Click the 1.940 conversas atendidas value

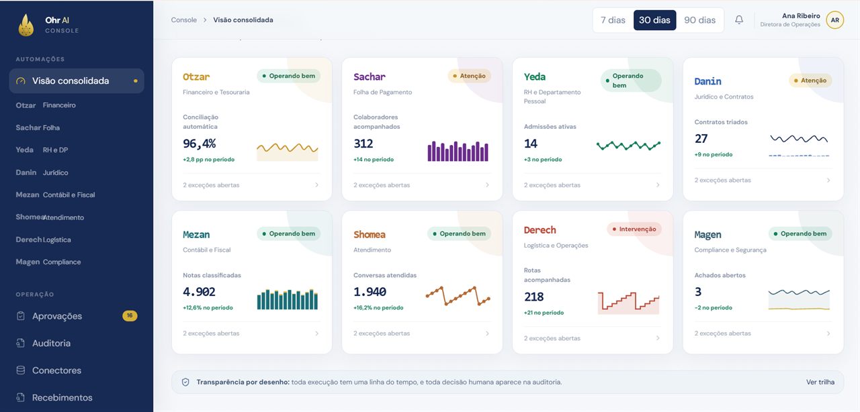(370, 292)
